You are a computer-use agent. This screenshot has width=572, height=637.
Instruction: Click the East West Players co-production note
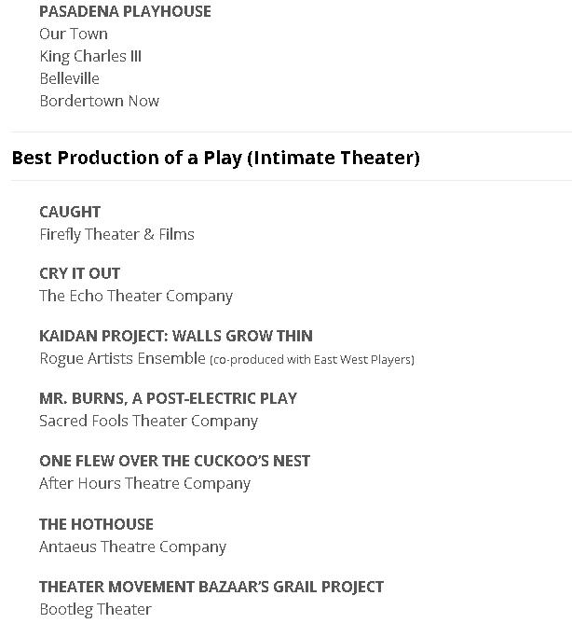[x=312, y=359]
